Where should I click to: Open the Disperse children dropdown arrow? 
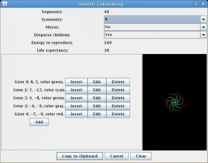203,35
